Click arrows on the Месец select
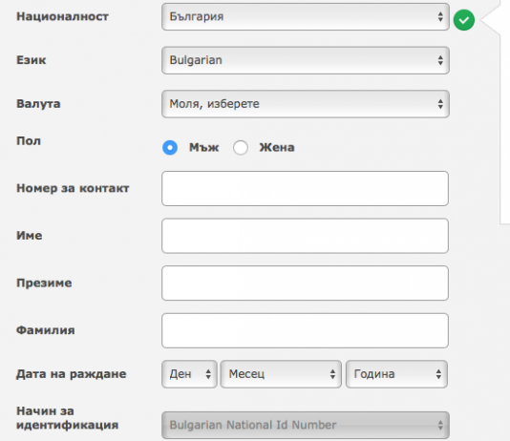 pos(332,374)
